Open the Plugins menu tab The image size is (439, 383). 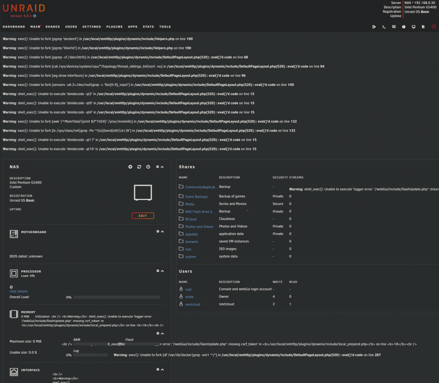pyautogui.click(x=115, y=27)
